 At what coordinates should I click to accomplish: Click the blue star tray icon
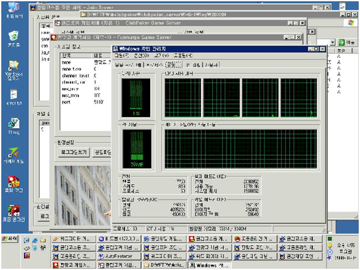pyautogui.click(x=330, y=258)
